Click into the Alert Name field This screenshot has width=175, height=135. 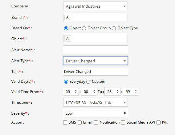tap(96, 50)
